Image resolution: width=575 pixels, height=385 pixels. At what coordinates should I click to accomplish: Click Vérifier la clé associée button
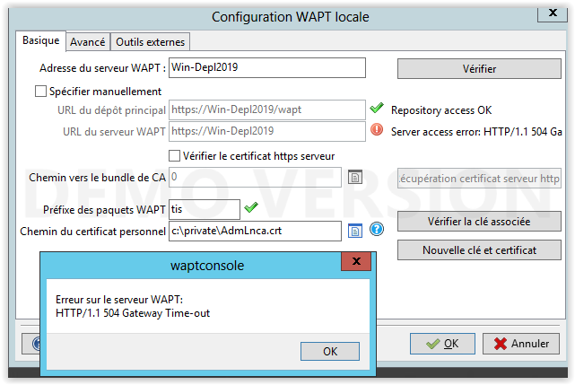click(479, 222)
